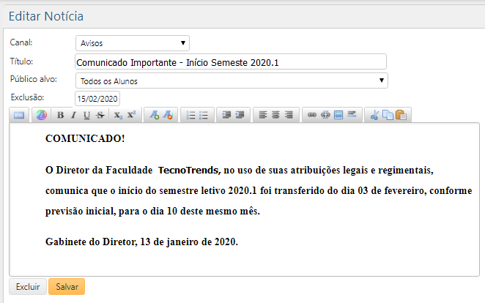Open the Canal dropdown showing Avisos
This screenshot has height=303, width=485.
click(133, 43)
